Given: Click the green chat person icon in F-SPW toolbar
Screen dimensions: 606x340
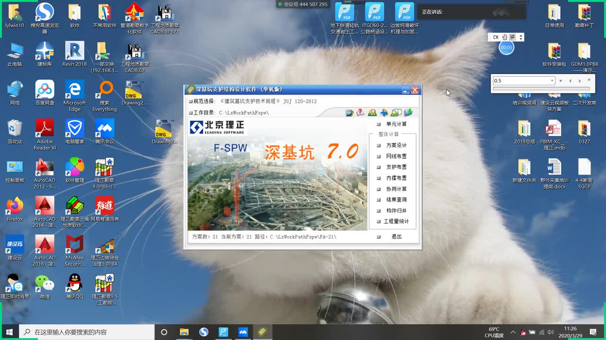Looking at the screenshot, I should click(x=396, y=112).
